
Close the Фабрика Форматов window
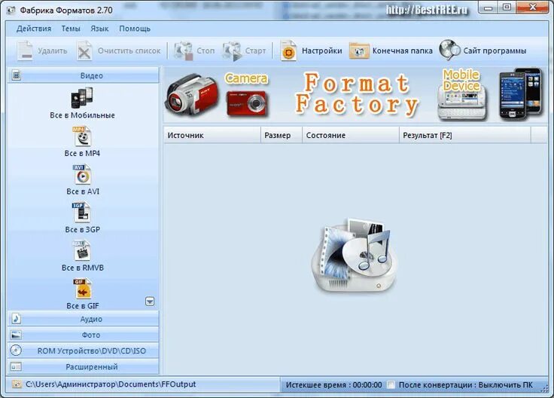[533, 8]
